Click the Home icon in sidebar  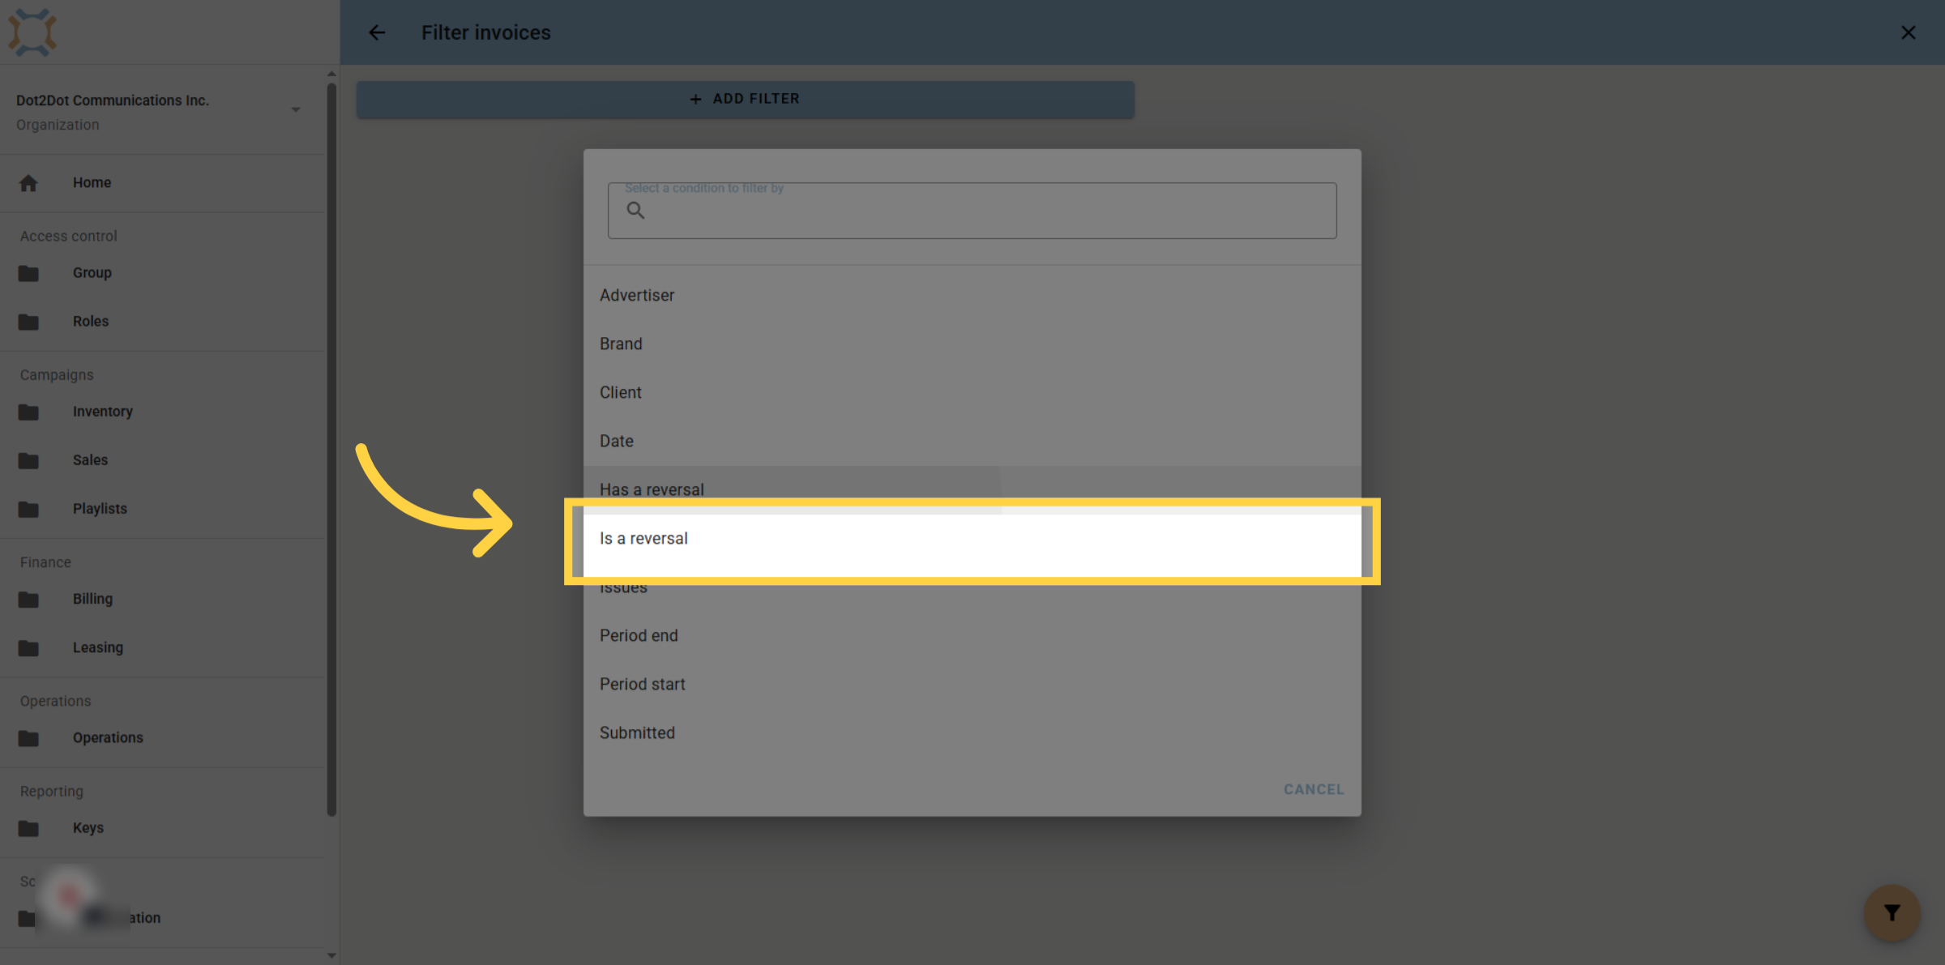[28, 183]
